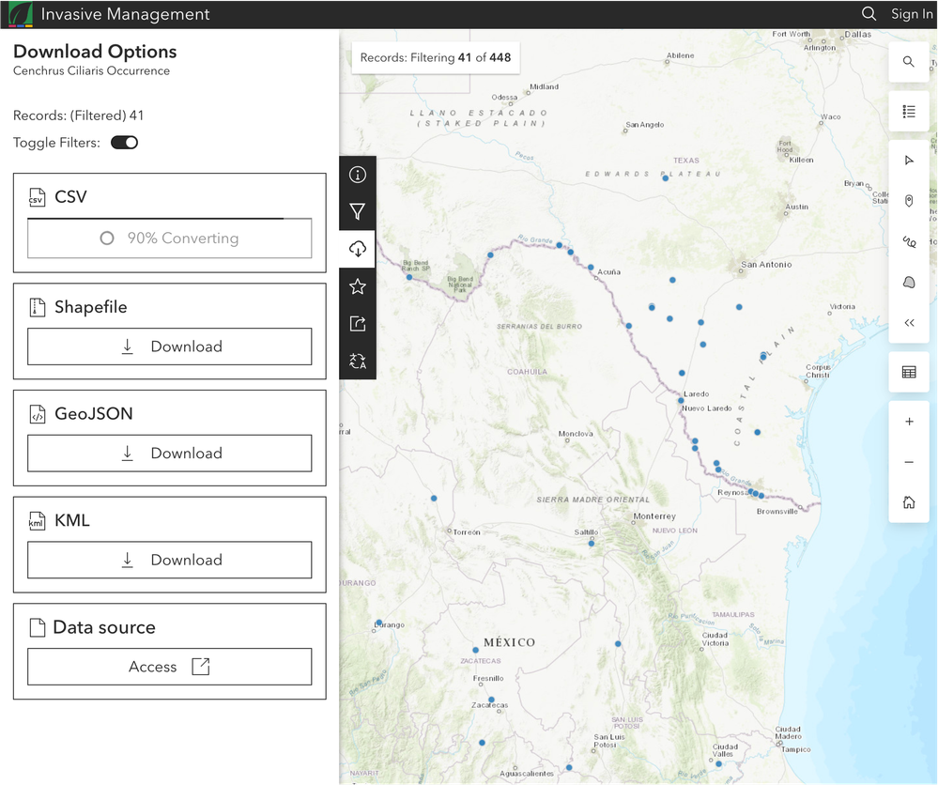Viewport: 938px width, 785px height.
Task: Reset map to home extent
Action: [x=908, y=502]
